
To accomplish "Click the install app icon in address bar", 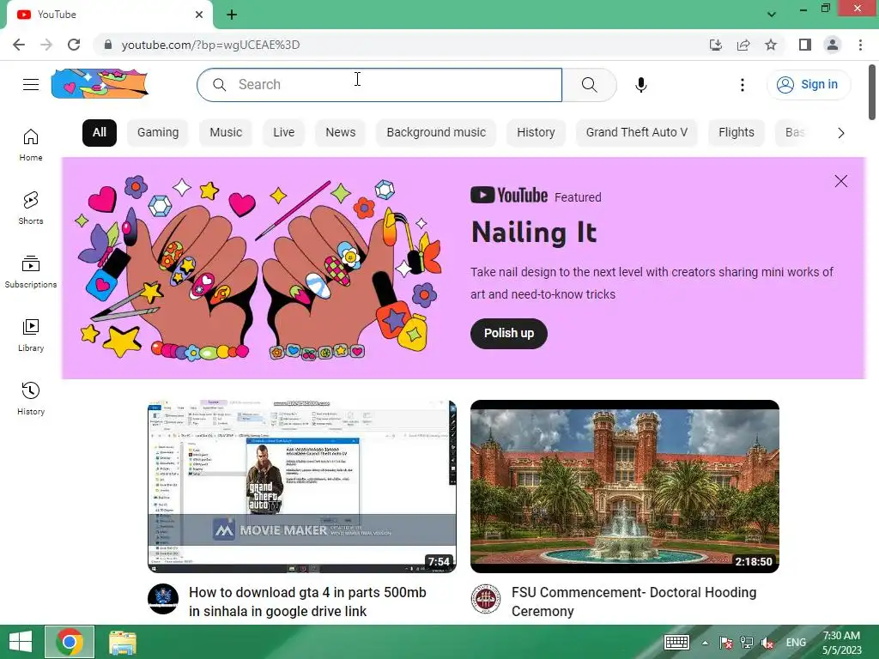I will pos(715,45).
